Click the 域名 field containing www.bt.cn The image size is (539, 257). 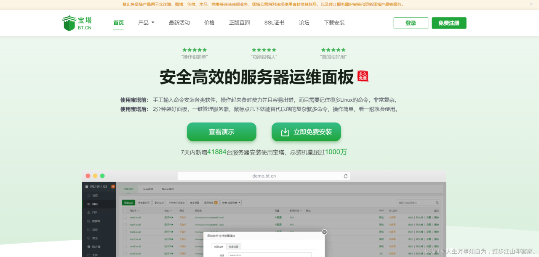coord(269,255)
